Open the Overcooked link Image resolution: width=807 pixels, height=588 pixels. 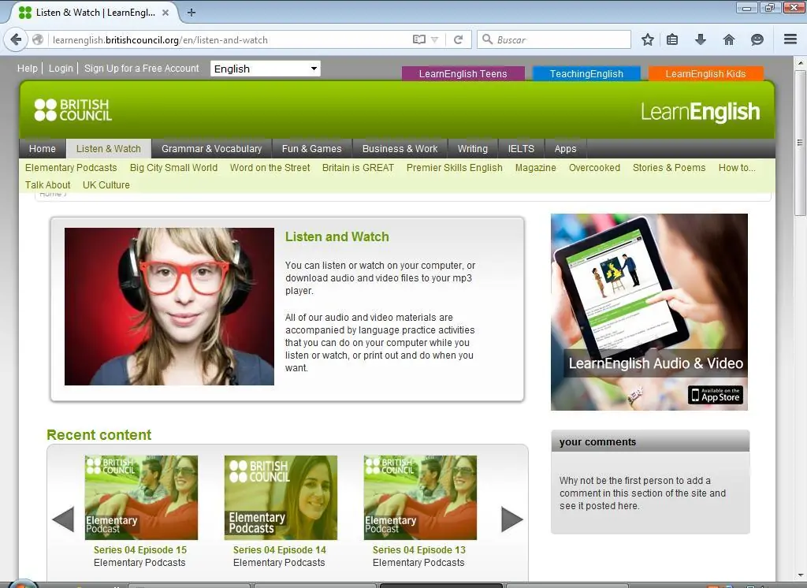594,168
